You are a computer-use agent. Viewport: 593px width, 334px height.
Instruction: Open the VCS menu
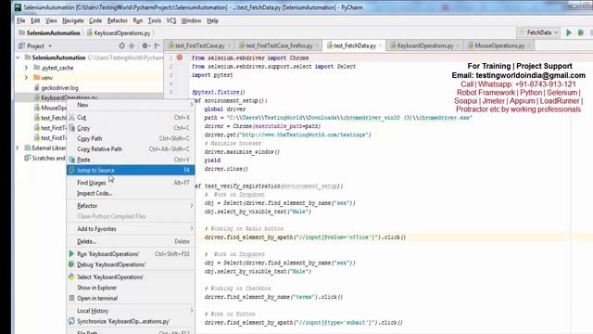pos(171,20)
